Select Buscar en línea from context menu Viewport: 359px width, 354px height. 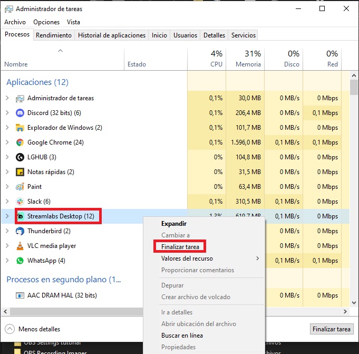[x=182, y=336]
